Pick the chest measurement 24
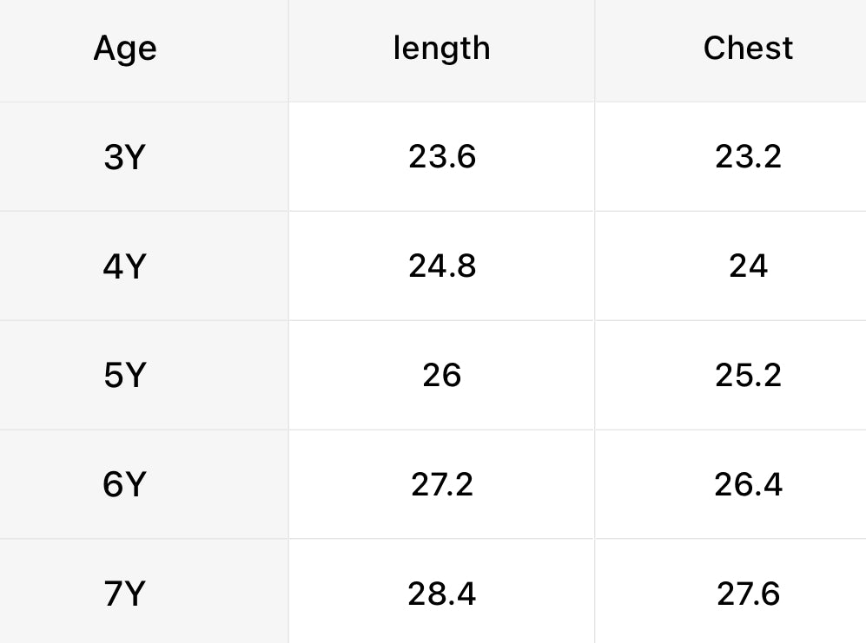Screen dimensions: 866x643 (x=748, y=266)
